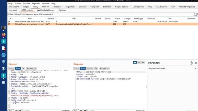198x111 pixels.
Task: Open the white feather dock icon
Action: [x=3, y=69]
